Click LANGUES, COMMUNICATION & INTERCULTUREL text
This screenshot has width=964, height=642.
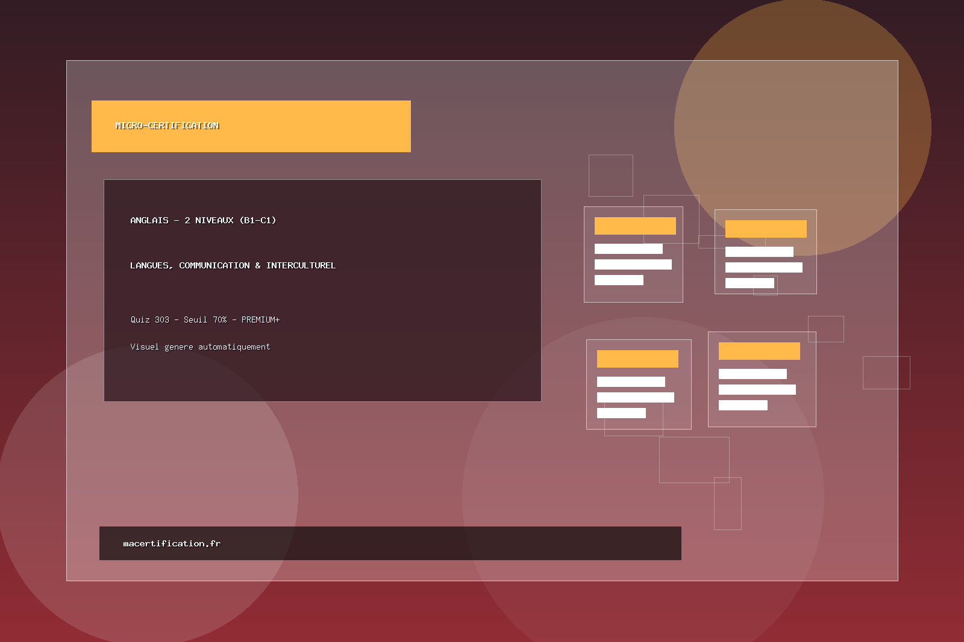tap(233, 265)
